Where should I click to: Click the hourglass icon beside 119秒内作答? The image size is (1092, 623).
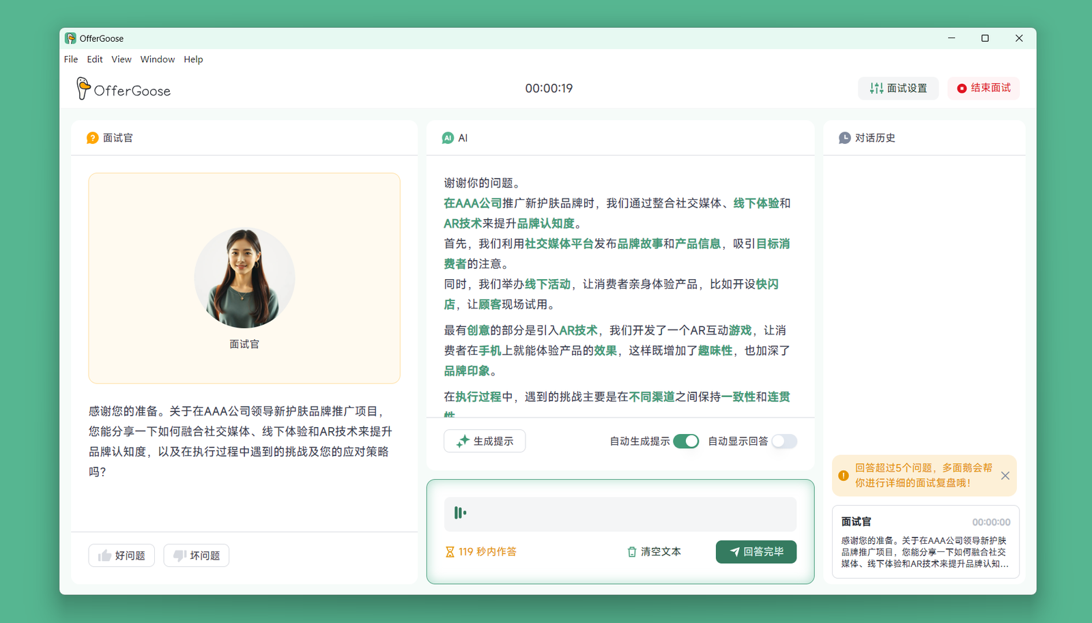(x=450, y=551)
